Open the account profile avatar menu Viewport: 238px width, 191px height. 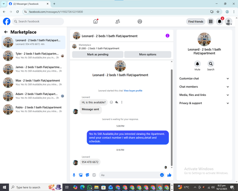228,21
